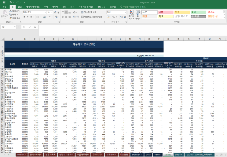Screen dimensions: 227x157
Task: Align cell contents to the top
Action: [63, 12]
